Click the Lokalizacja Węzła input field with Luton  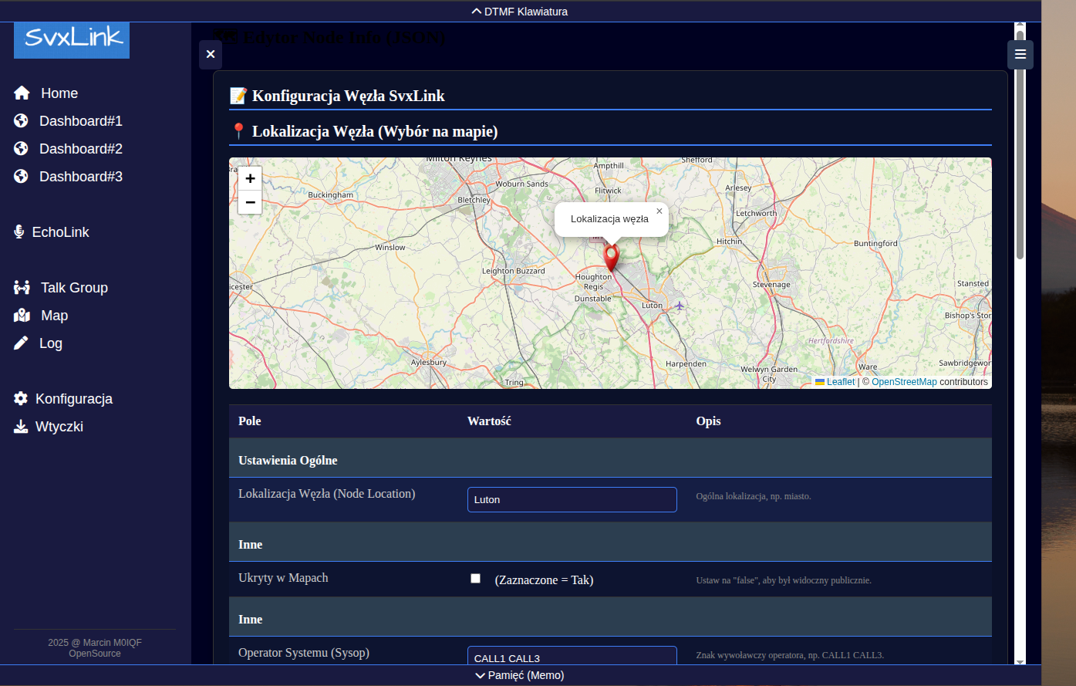coord(572,499)
